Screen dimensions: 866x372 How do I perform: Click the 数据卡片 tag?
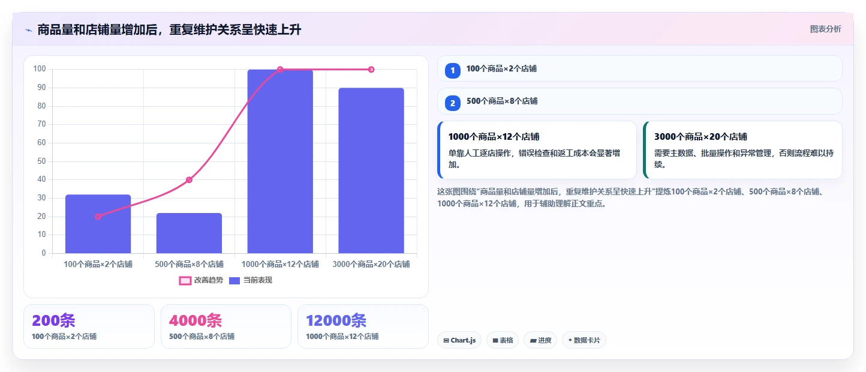click(x=584, y=340)
